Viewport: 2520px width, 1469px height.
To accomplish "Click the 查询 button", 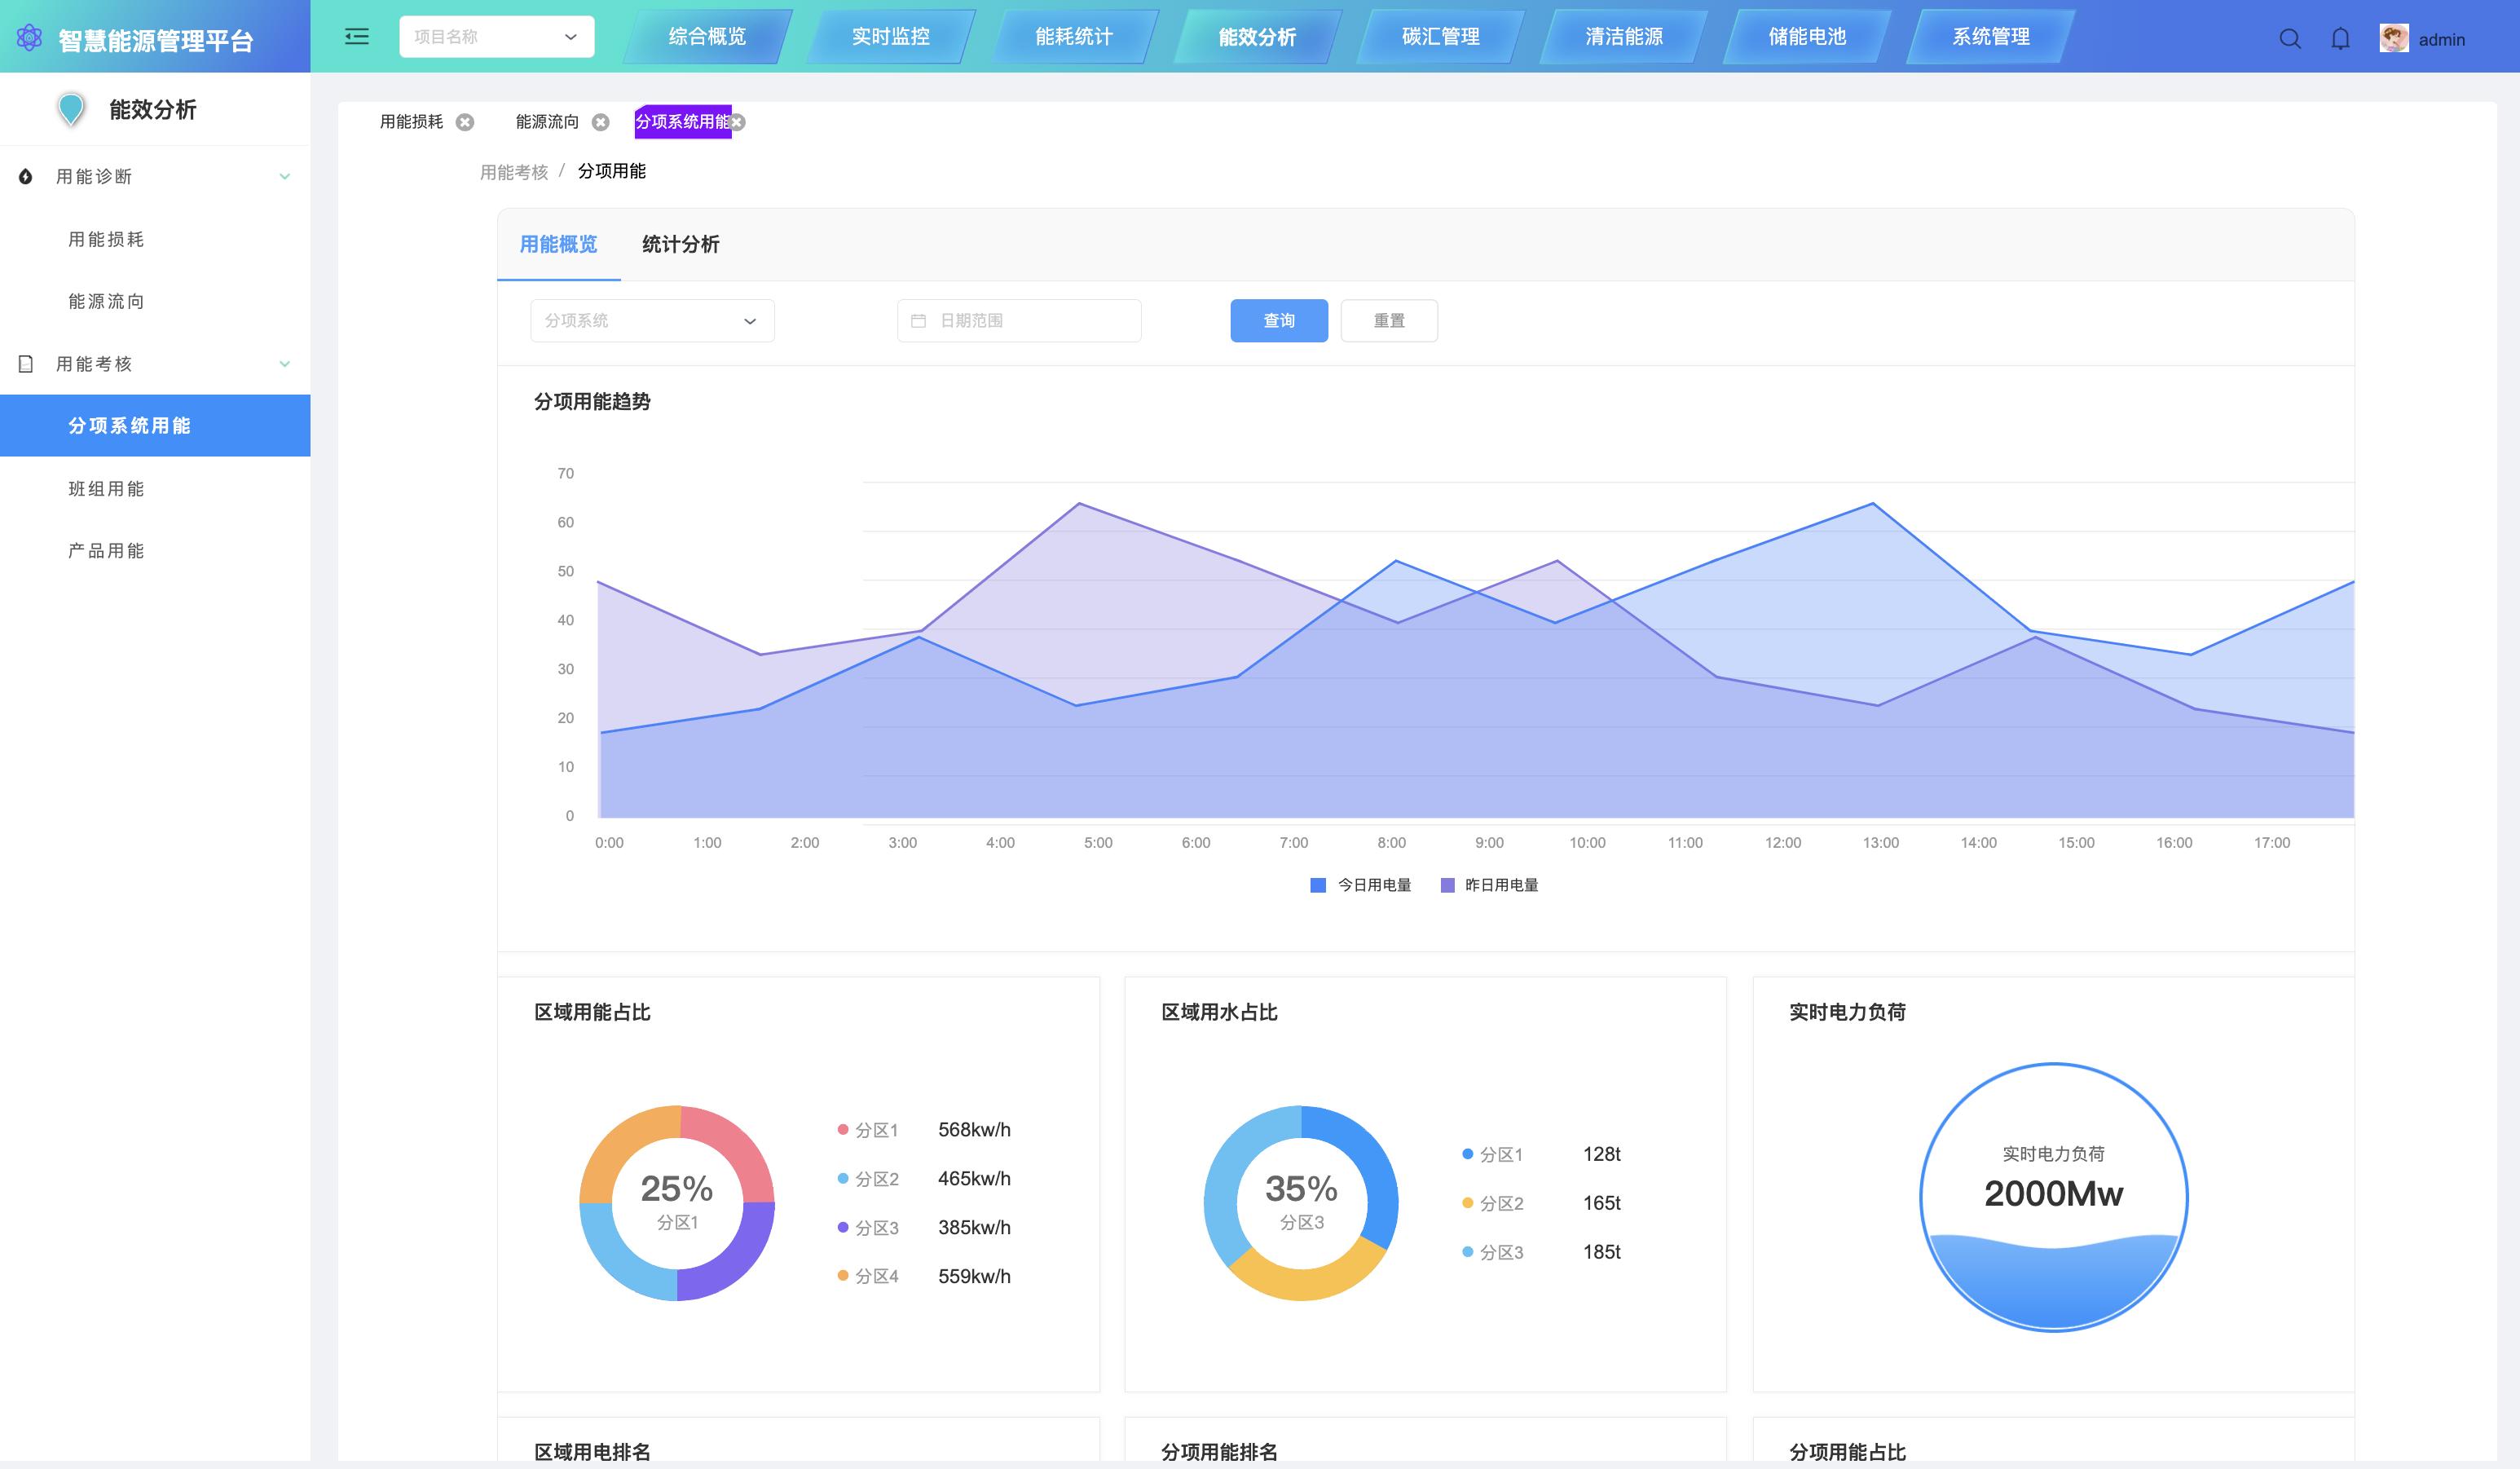I will pos(1278,321).
